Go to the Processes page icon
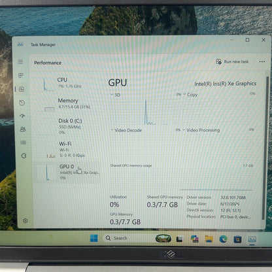Viewport: 272px width, 272px height. click(x=21, y=75)
